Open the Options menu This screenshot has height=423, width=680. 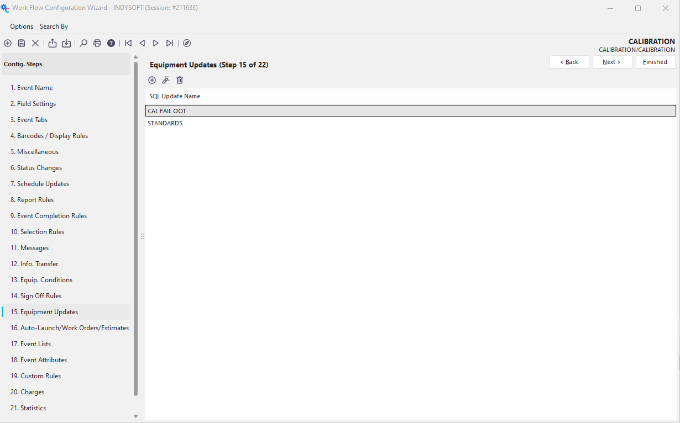click(x=22, y=27)
